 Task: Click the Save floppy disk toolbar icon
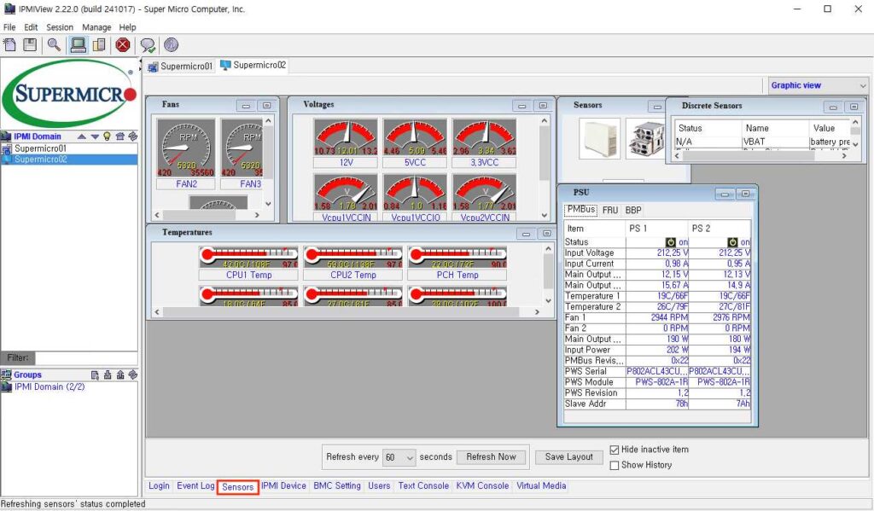(x=30, y=44)
